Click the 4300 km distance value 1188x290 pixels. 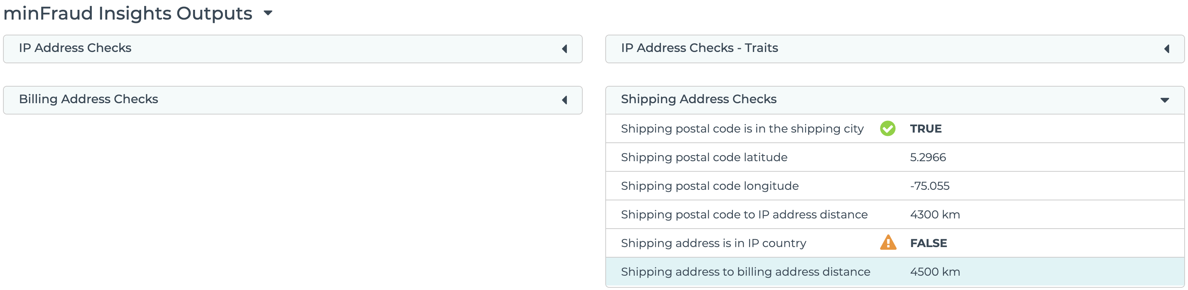point(935,215)
